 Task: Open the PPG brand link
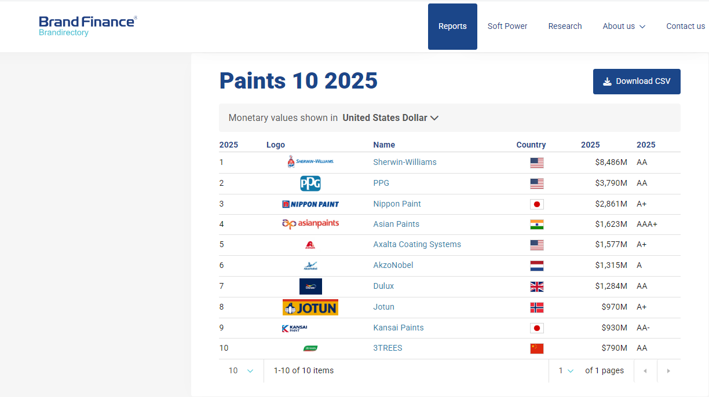point(381,183)
